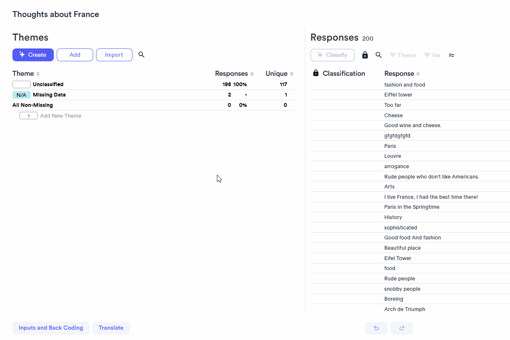510x340 pixels.
Task: Click the Translate button
Action: click(x=111, y=328)
